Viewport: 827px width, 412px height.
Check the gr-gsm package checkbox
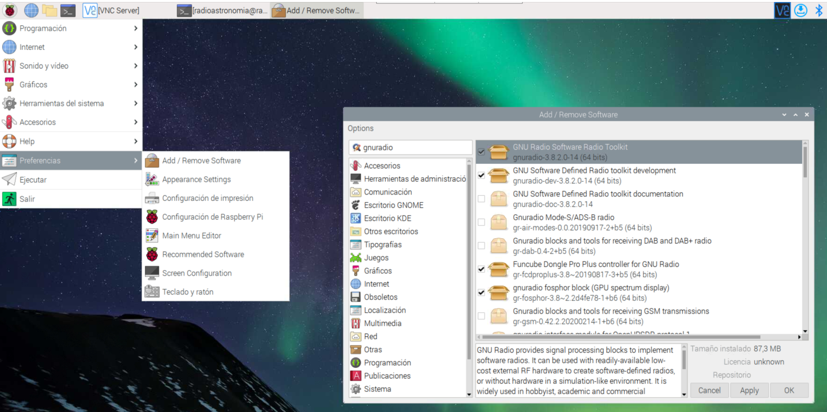pos(481,316)
